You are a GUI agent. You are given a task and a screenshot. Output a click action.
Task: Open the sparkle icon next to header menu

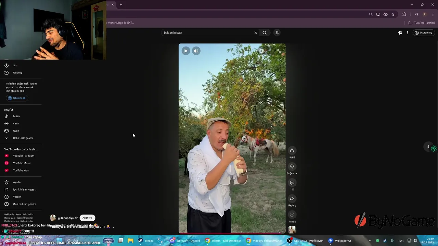[400, 33]
